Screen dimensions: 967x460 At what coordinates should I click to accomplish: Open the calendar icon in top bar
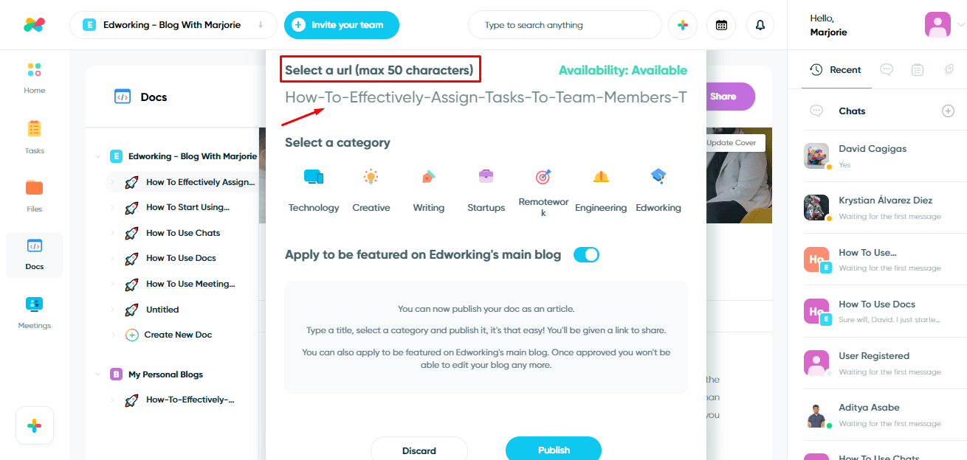tap(721, 25)
